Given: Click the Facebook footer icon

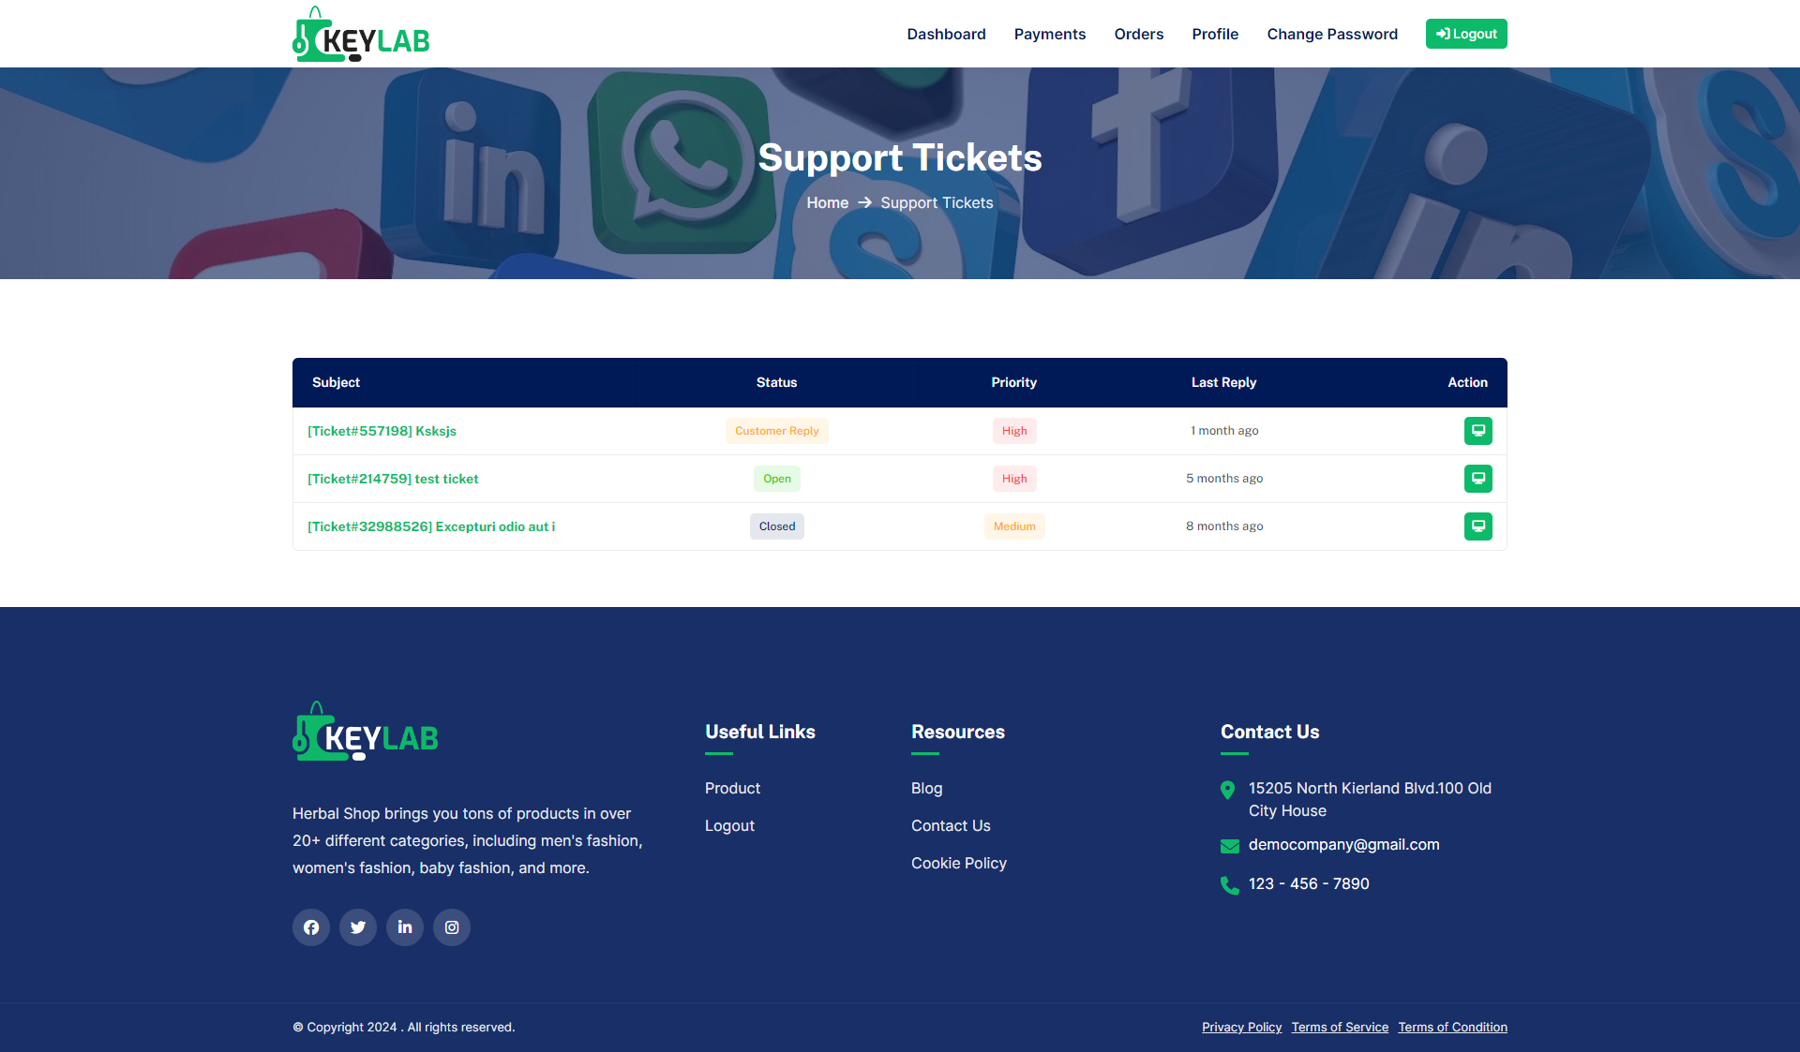Looking at the screenshot, I should tap(311, 927).
